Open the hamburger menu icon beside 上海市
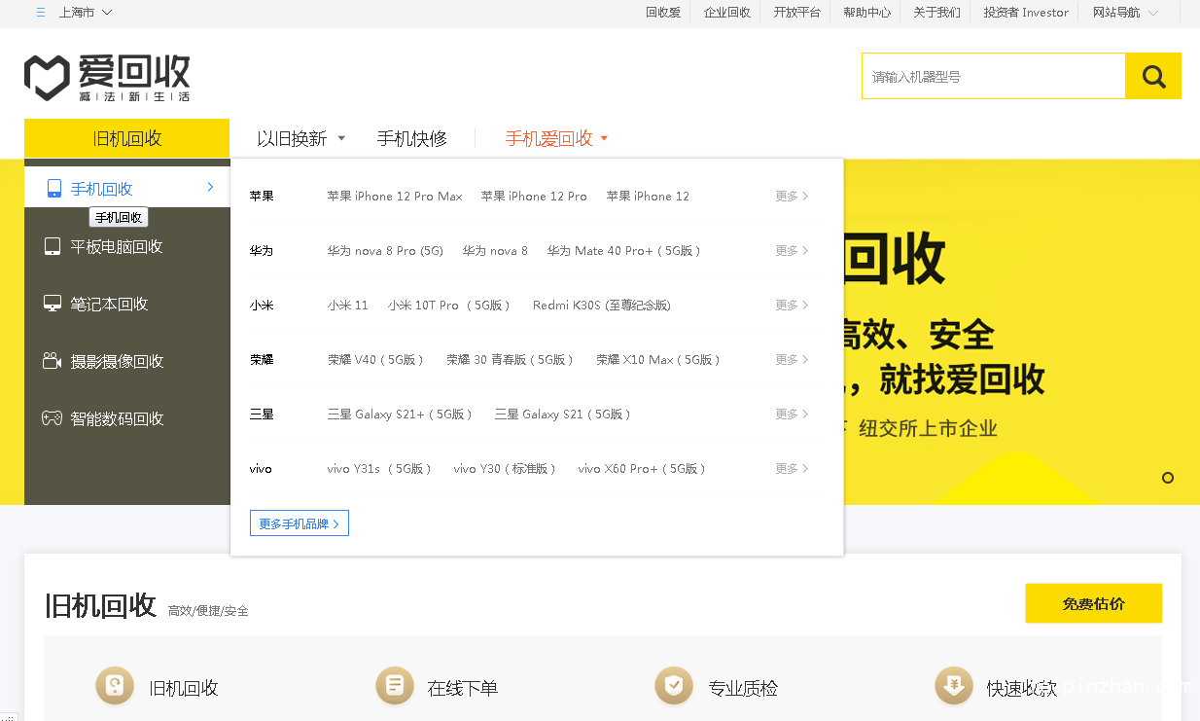 41,13
